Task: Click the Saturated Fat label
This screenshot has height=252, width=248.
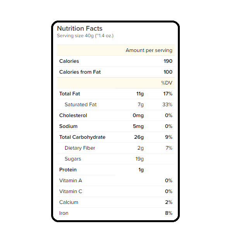Action: click(x=81, y=105)
